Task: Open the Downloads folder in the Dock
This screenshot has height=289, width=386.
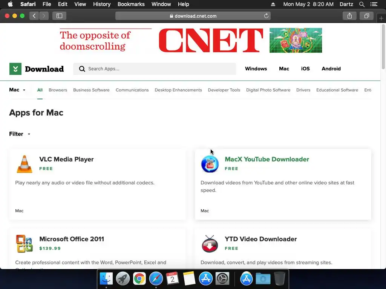Action: [x=263, y=279]
